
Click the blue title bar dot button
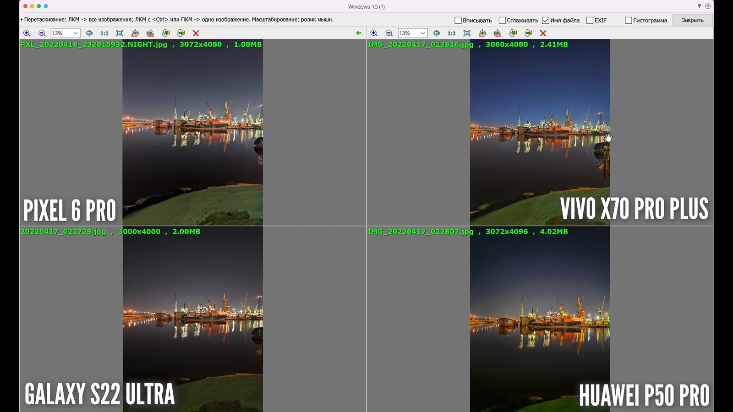(x=46, y=6)
